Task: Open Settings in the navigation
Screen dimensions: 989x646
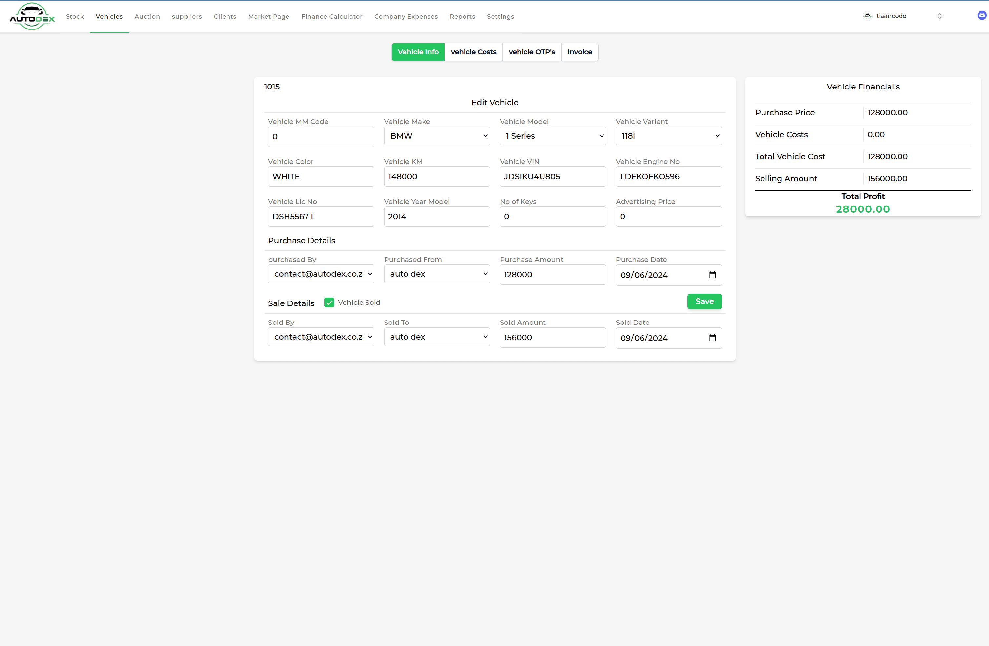Action: (500, 17)
